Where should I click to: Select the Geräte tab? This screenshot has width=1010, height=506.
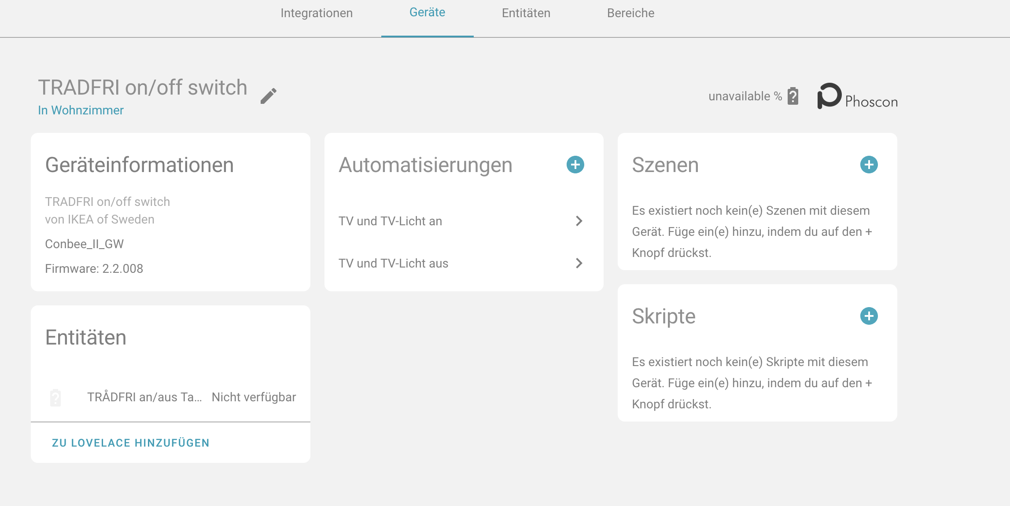click(x=427, y=12)
